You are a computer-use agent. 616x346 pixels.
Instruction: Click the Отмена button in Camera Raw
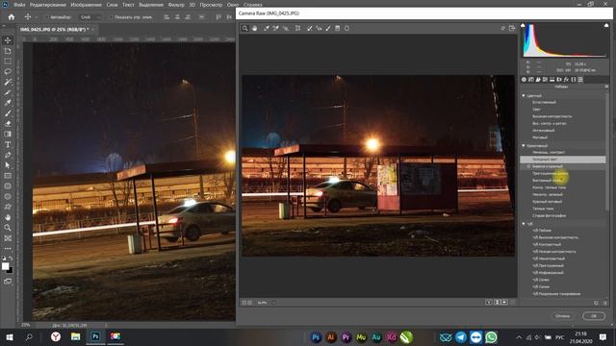pos(562,316)
